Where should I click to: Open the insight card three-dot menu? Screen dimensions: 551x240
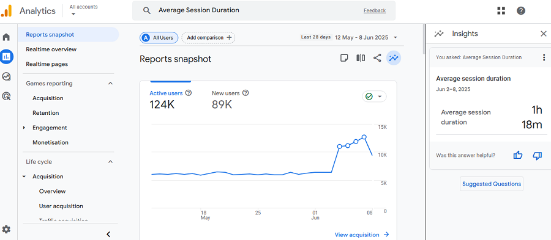tap(544, 57)
